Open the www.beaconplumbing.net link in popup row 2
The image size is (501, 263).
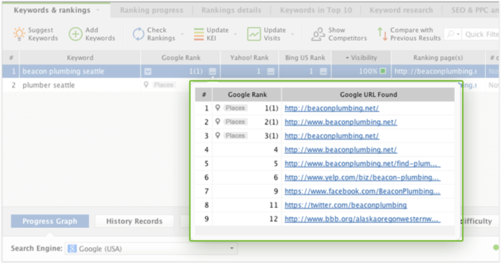(341, 122)
